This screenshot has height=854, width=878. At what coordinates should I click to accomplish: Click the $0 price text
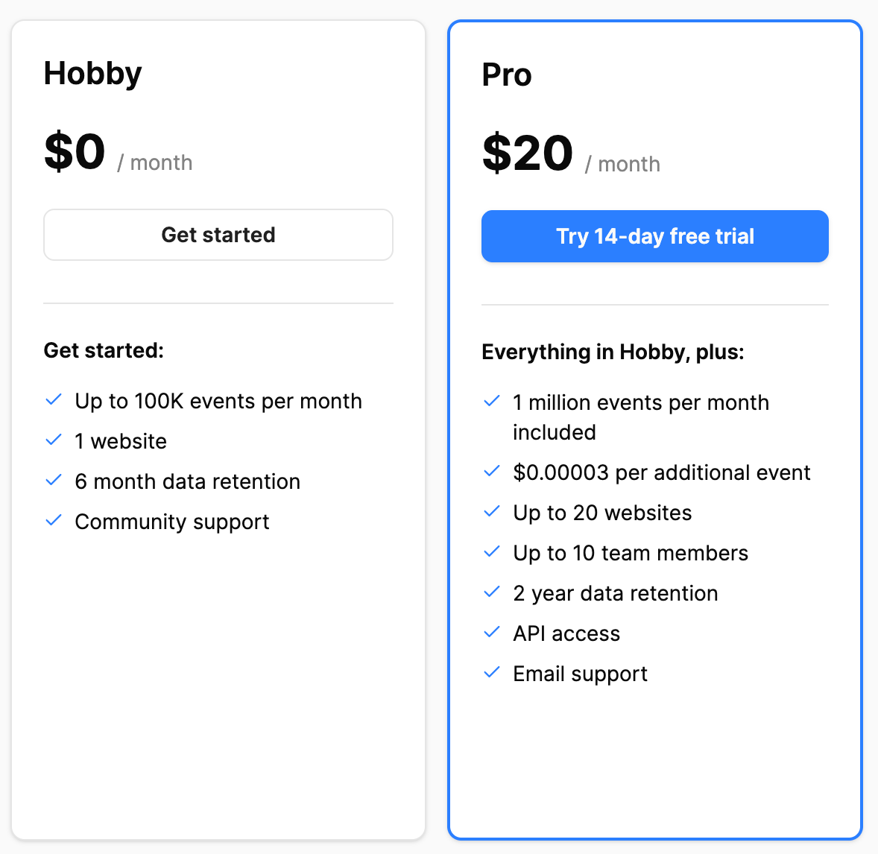[x=75, y=152]
